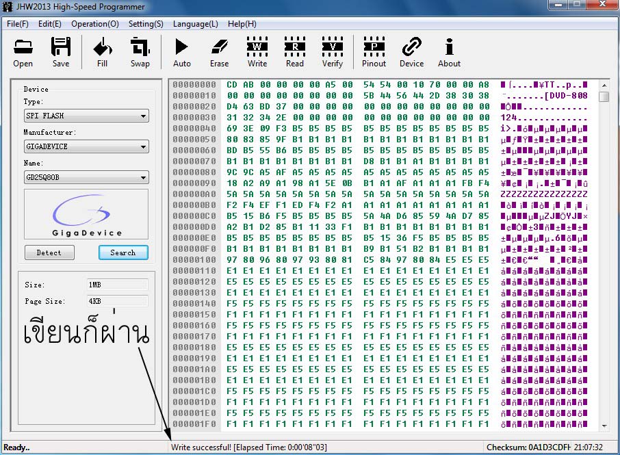Start Auto programming with play icon

point(182,51)
